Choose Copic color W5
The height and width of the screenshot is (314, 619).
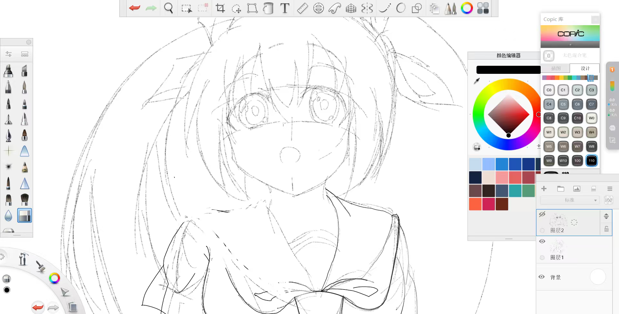coord(549,146)
